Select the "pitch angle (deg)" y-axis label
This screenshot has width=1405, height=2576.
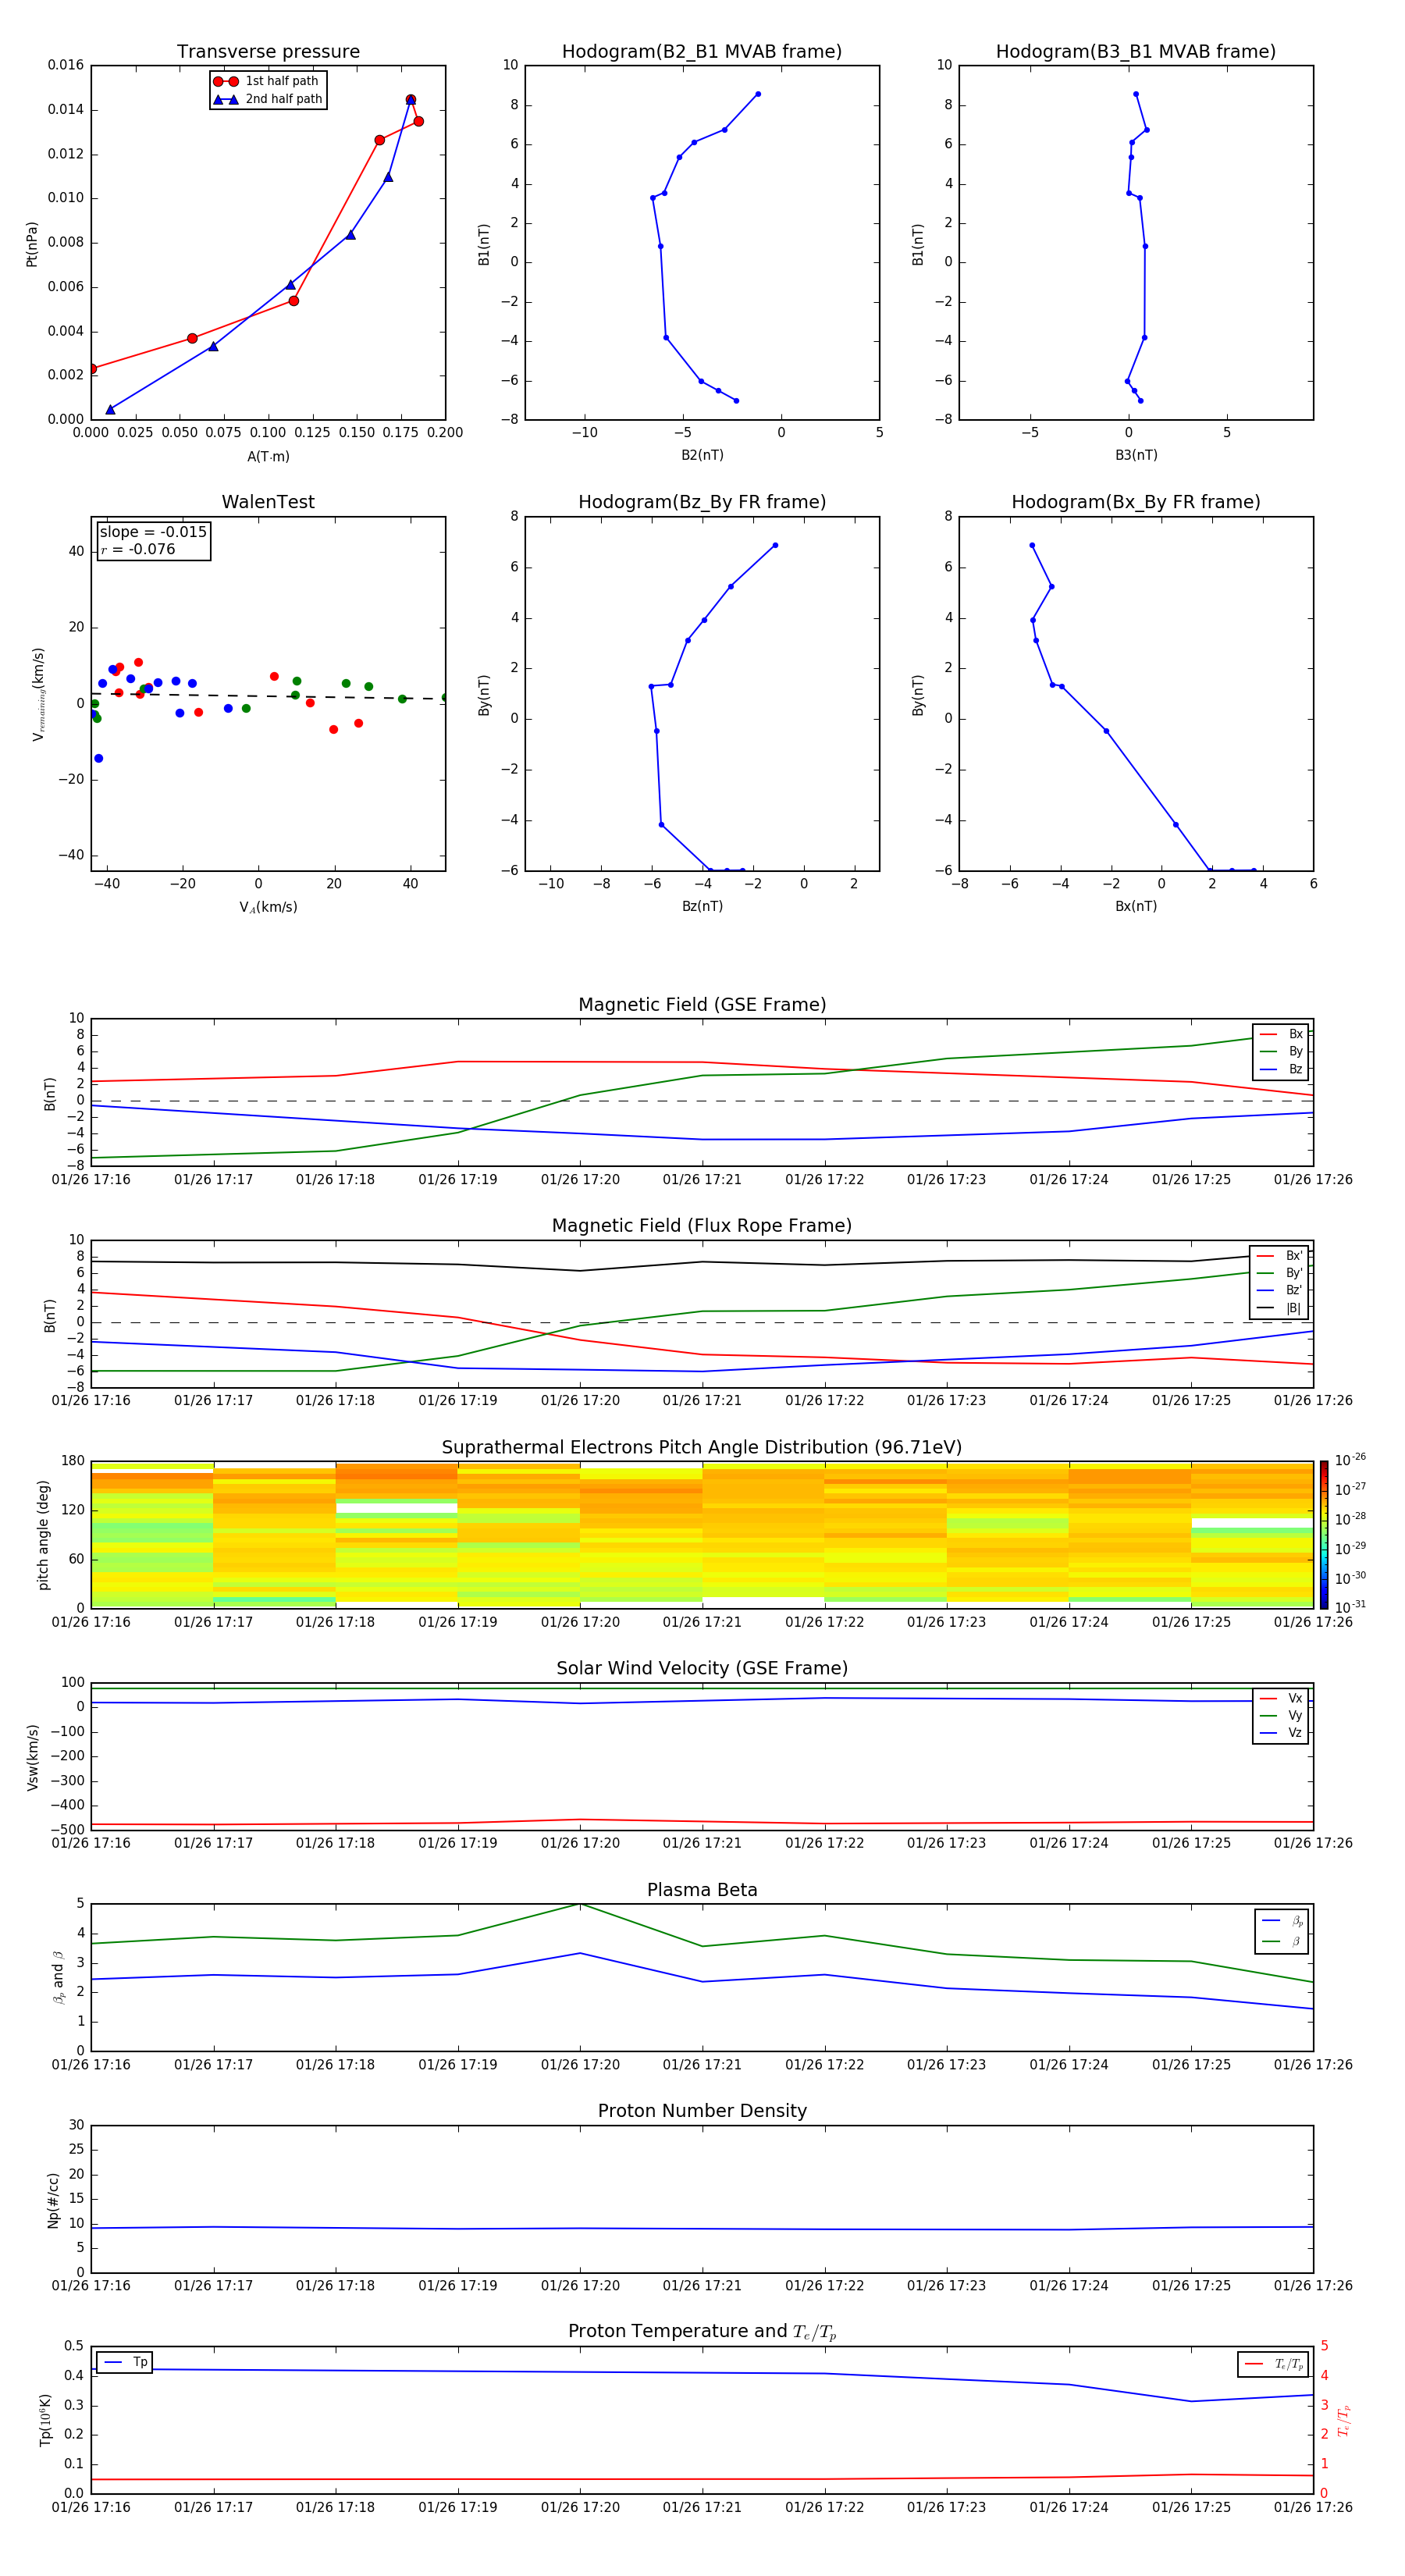point(43,1535)
